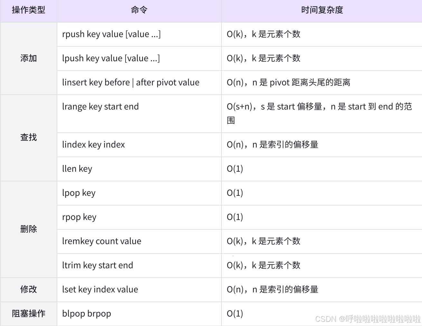Click the ltrim key start end cell
The image size is (422, 326).
point(139,266)
